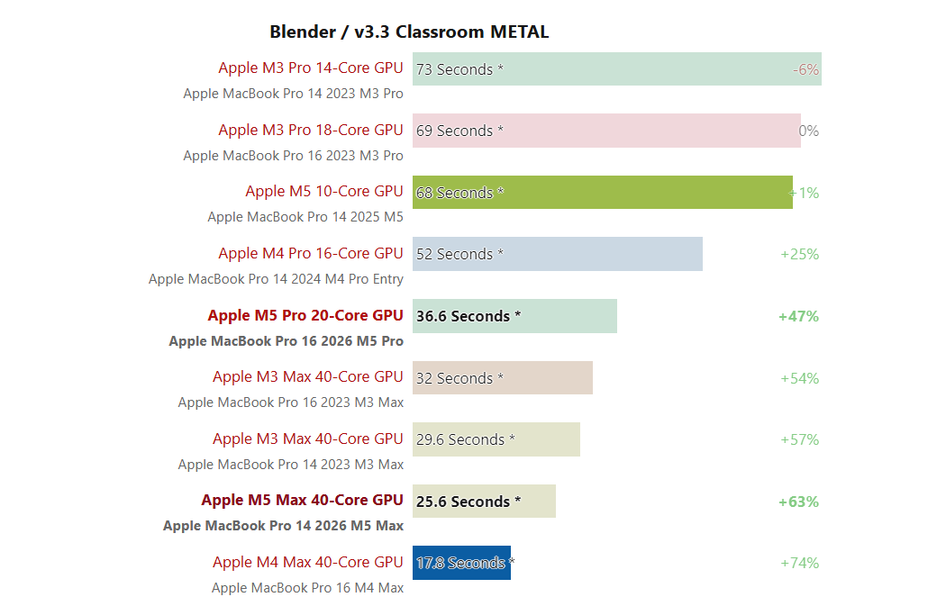Click the Apple M4 Max 40-Core GPU link
The image size is (937, 615).
point(307,563)
